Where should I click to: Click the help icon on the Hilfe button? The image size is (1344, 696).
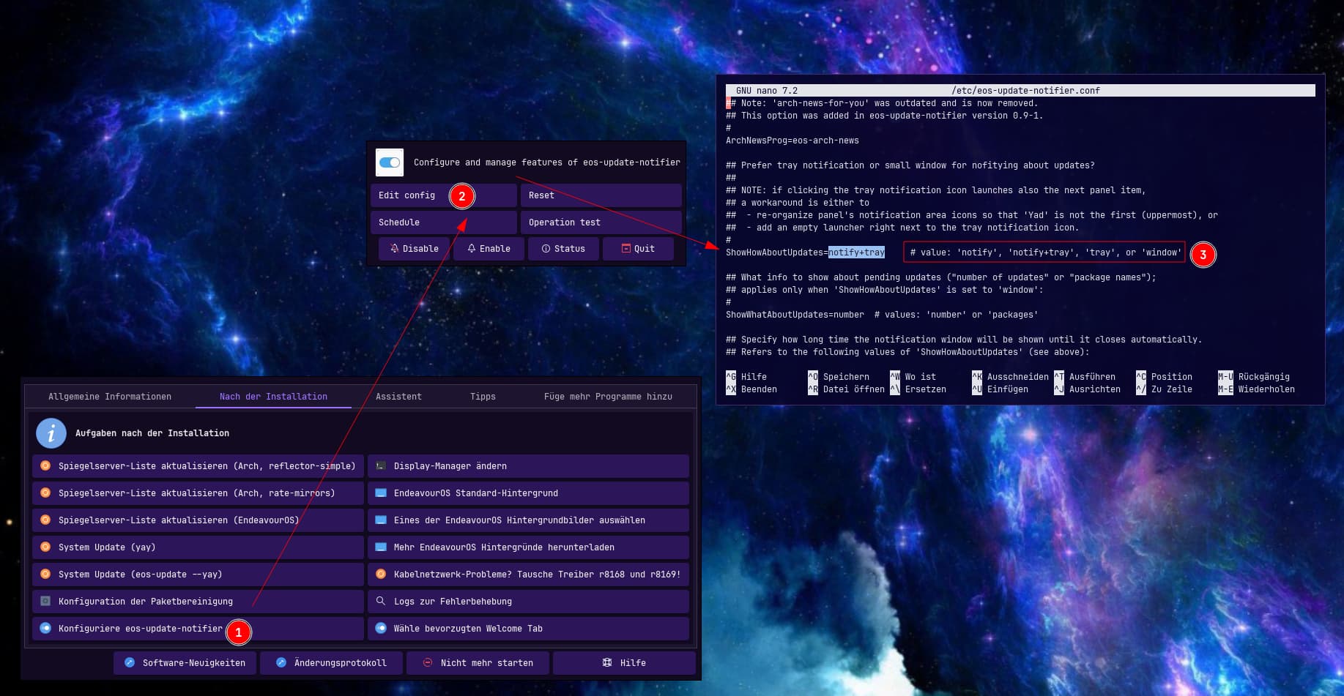(x=607, y=663)
